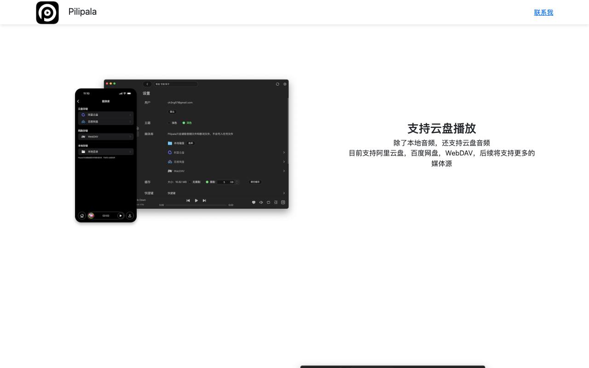Open WebDAV row in the phone app
Image resolution: width=589 pixels, height=368 pixels.
tap(106, 137)
